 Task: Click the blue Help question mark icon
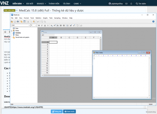(153, 21)
